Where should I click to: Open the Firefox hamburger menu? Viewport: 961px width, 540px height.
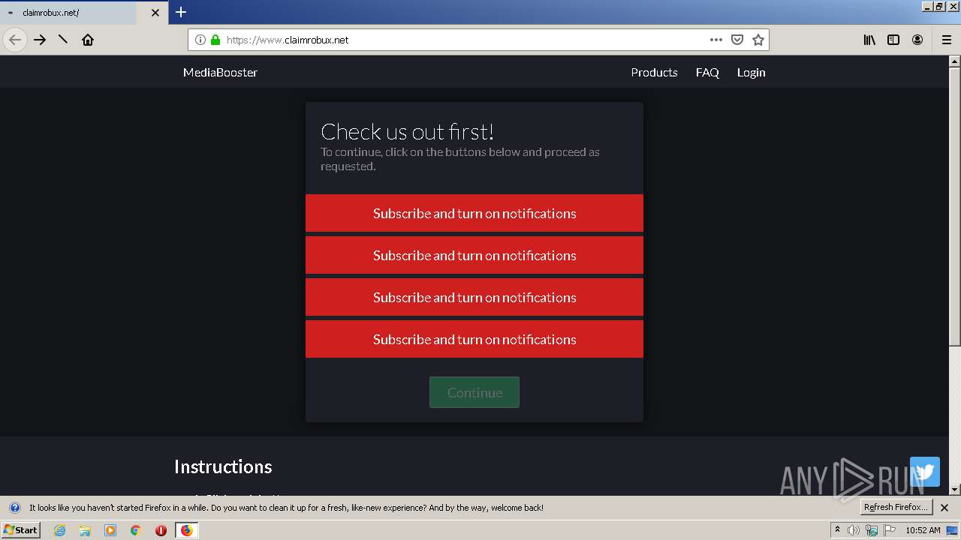click(x=947, y=40)
